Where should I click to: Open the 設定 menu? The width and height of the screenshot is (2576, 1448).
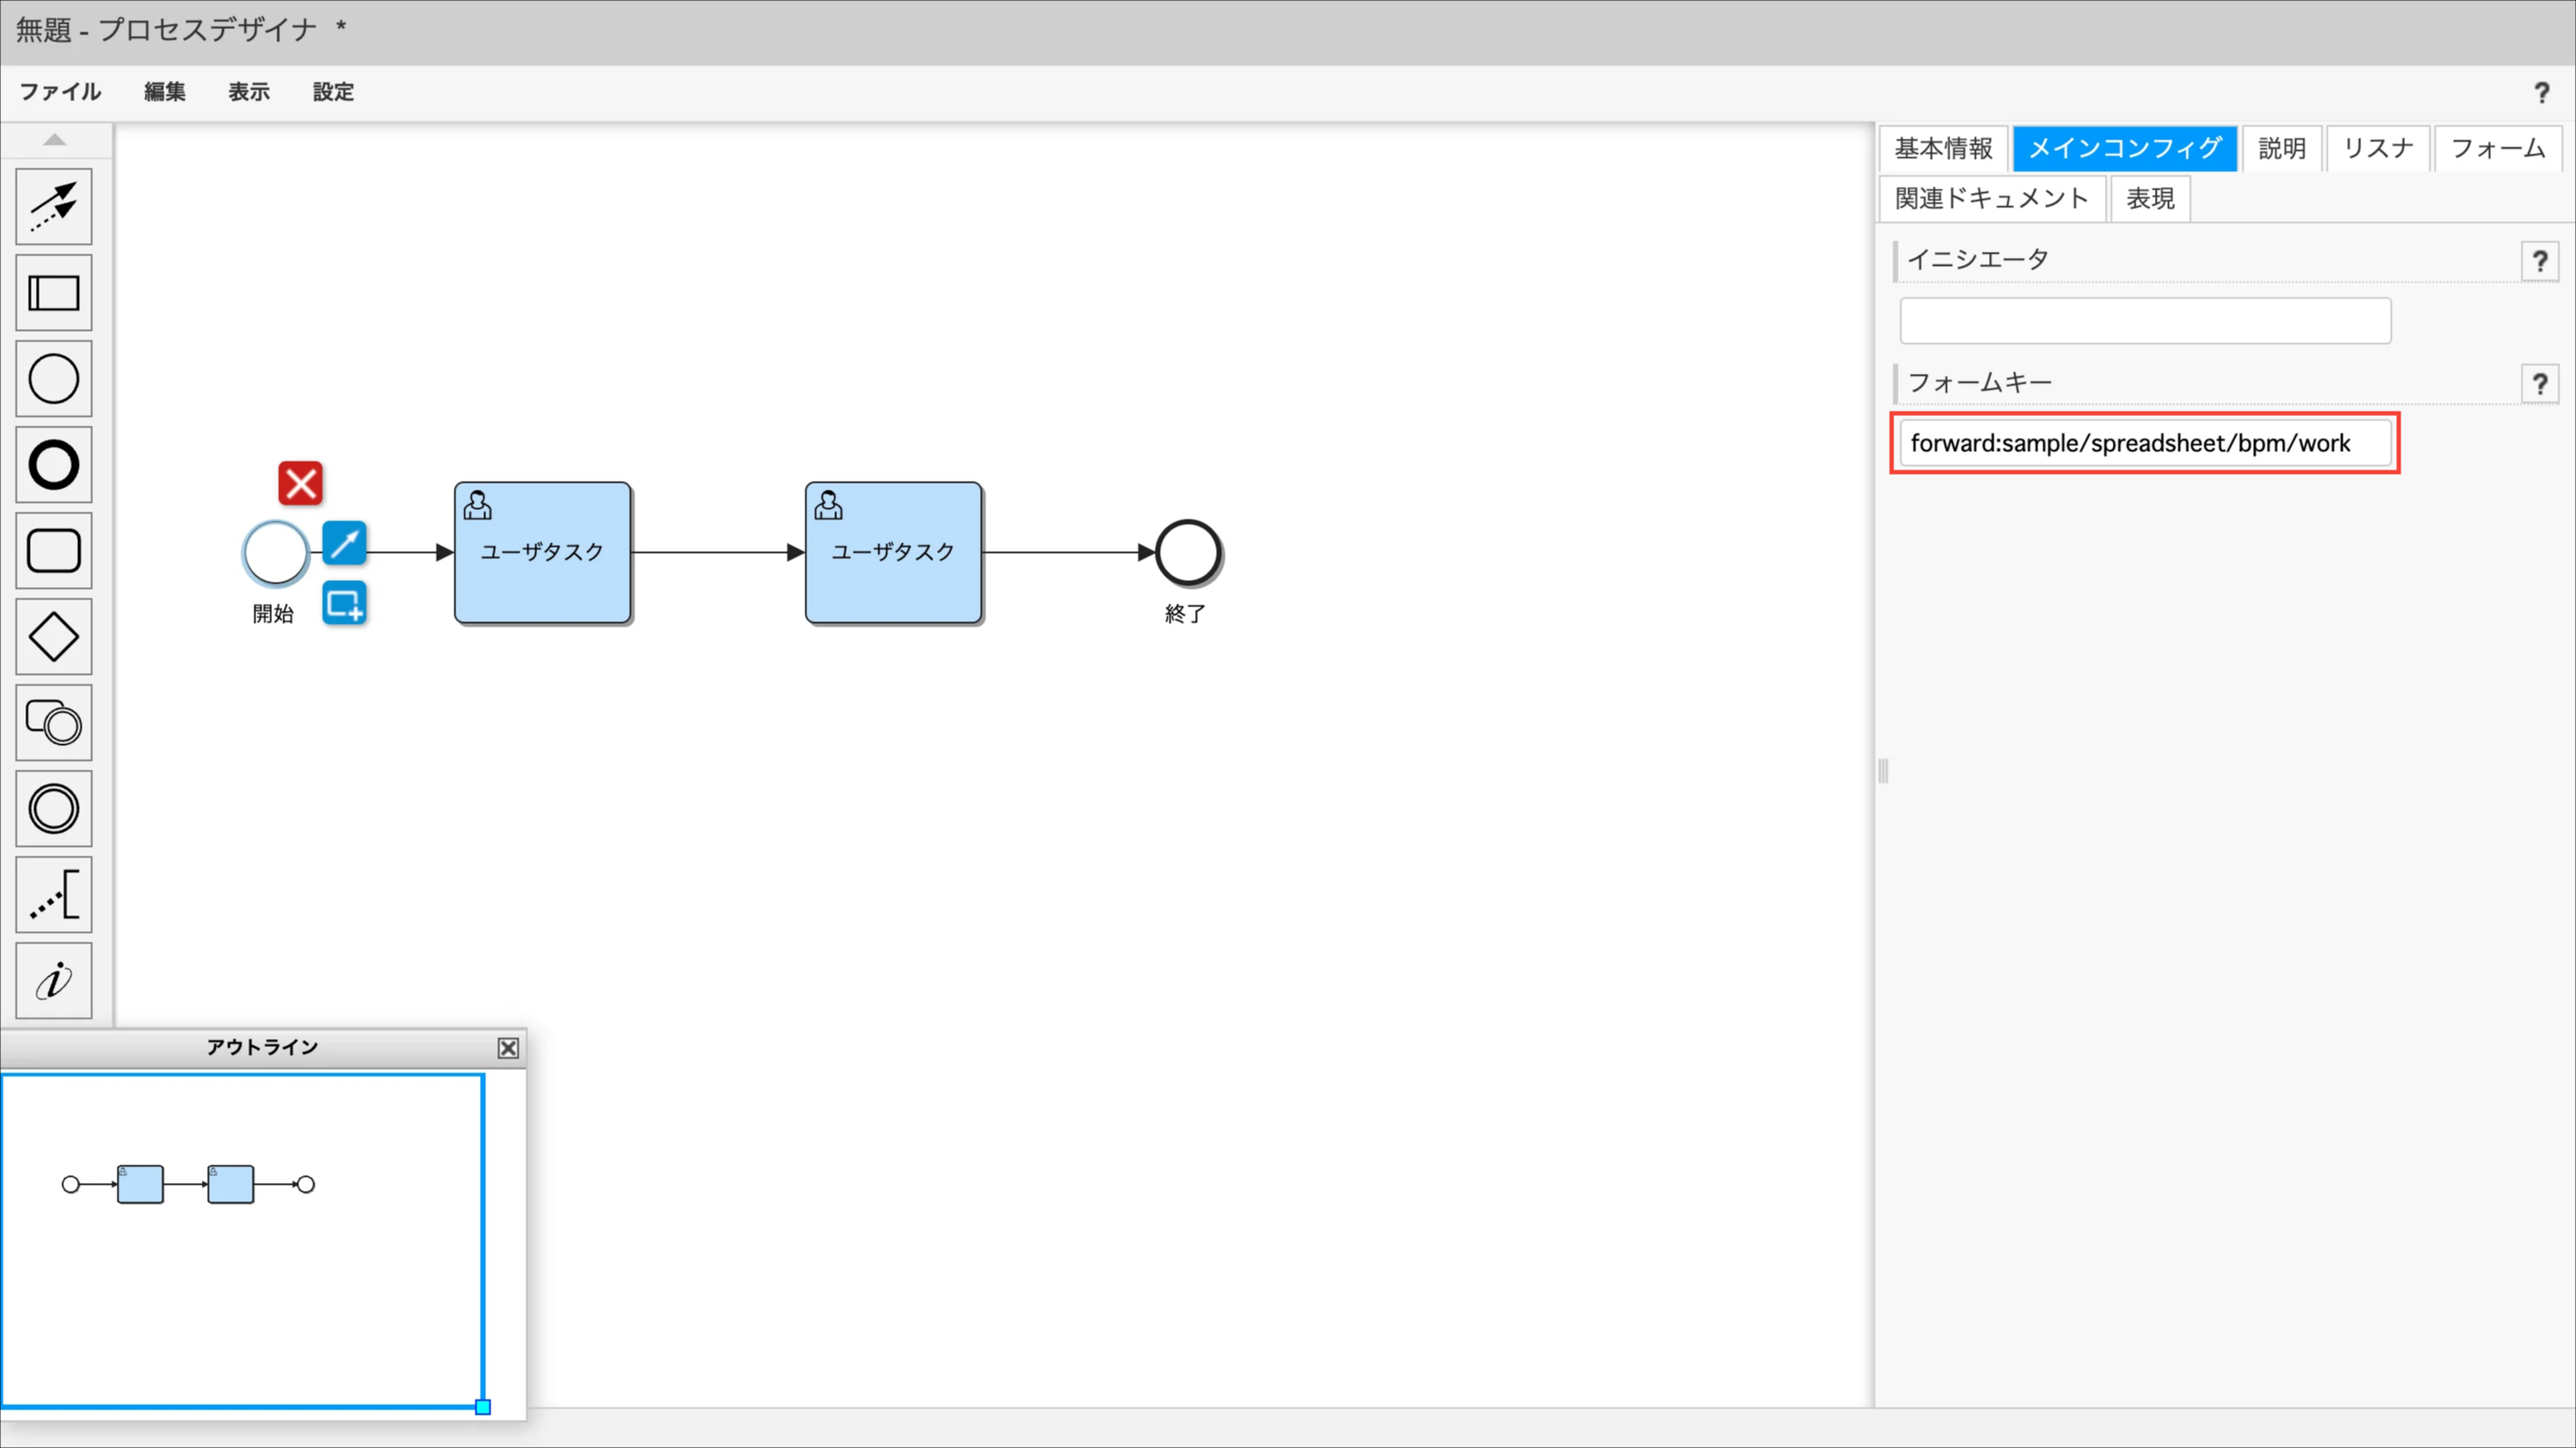333,92
